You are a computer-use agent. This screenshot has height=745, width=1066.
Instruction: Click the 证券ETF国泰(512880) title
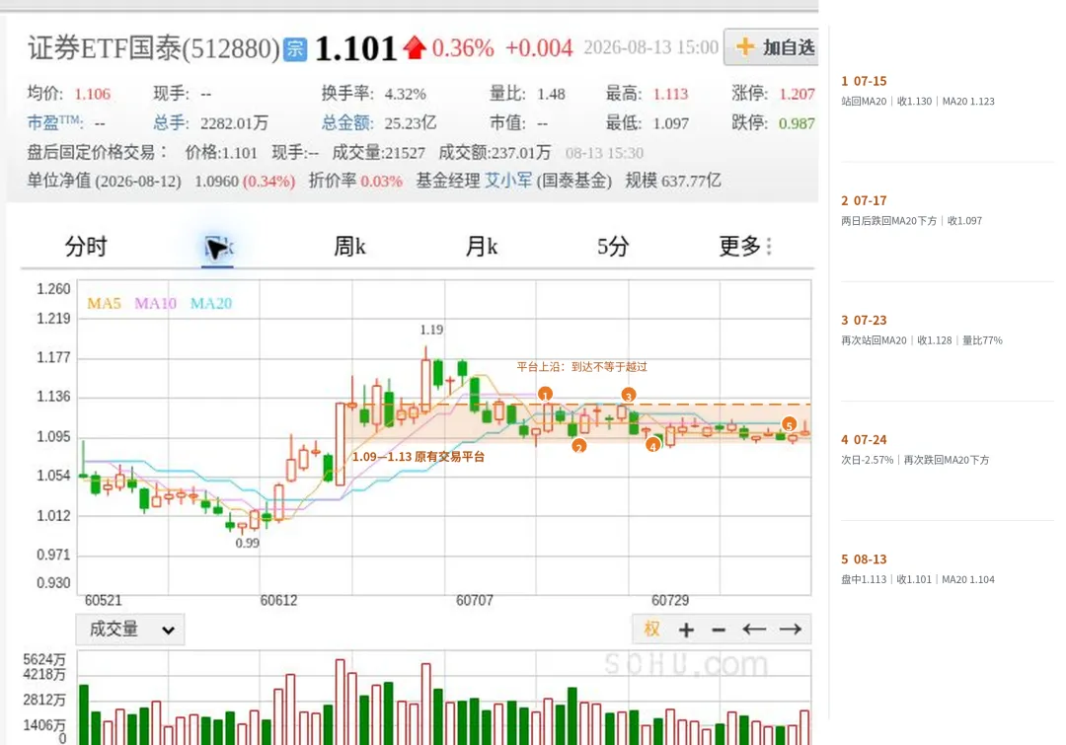153,49
